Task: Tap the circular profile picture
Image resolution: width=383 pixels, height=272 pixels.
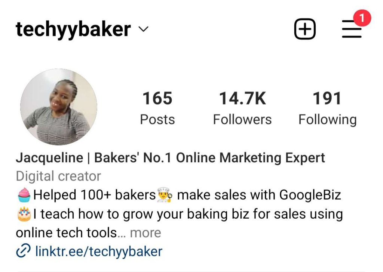Action: [x=59, y=107]
